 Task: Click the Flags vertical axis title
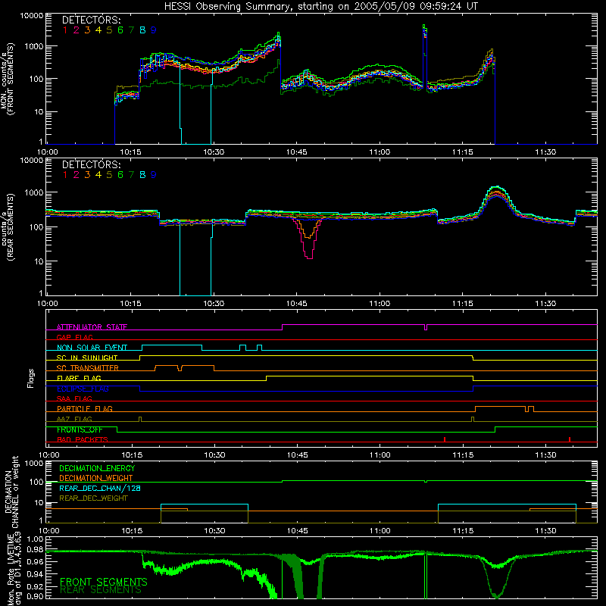click(x=30, y=378)
